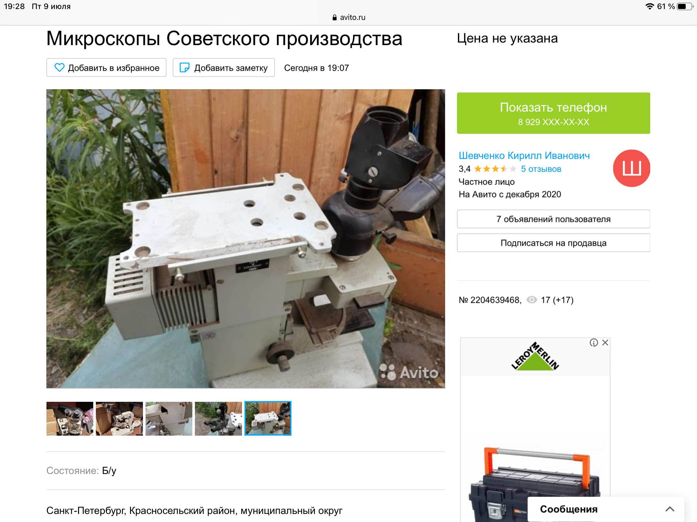Click the eye views icon near listing number
Screen dimensions: 697x522
point(532,300)
